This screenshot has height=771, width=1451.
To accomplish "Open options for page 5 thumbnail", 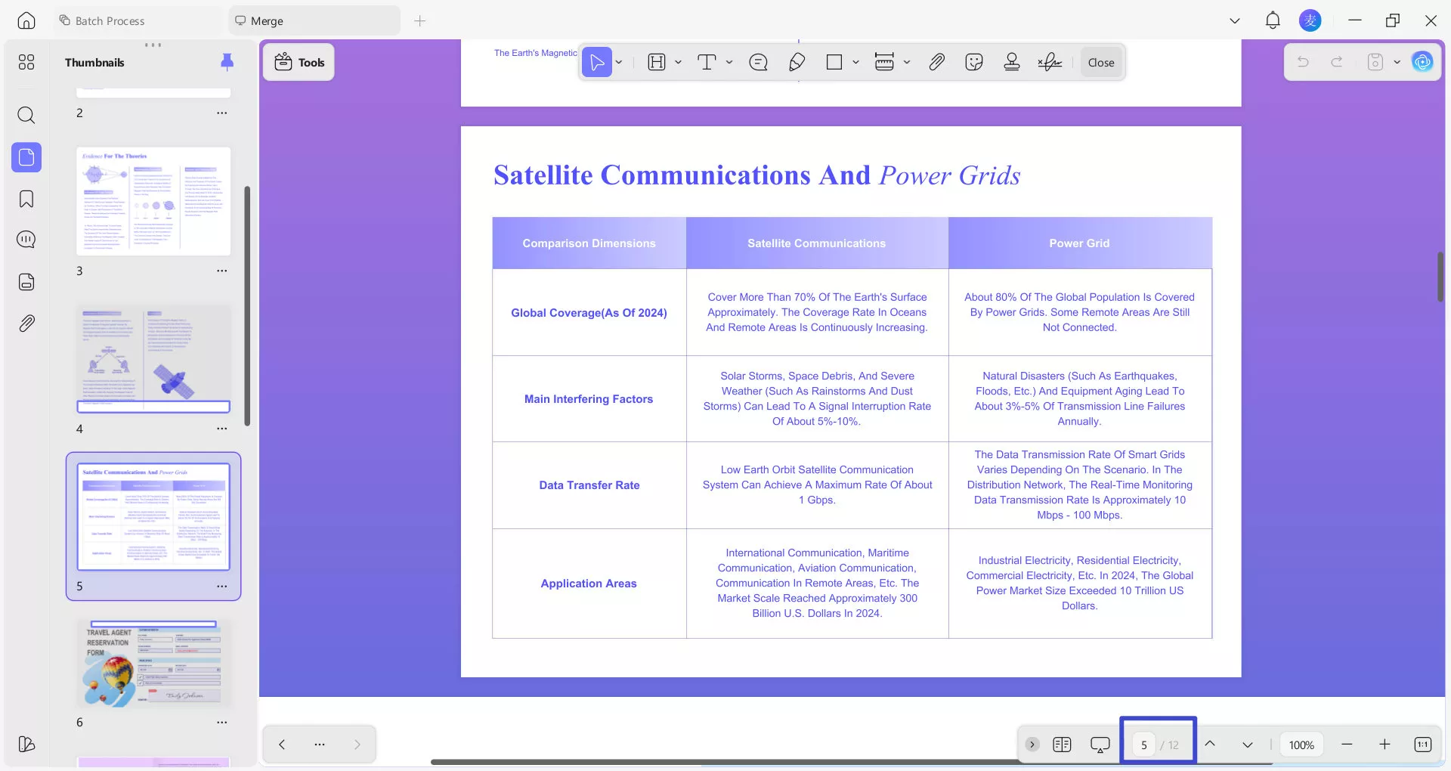I will click(221, 587).
